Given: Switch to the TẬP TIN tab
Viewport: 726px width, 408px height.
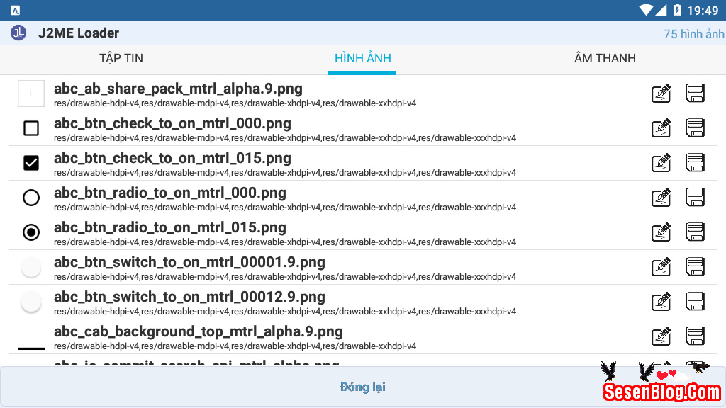Looking at the screenshot, I should pos(121,58).
